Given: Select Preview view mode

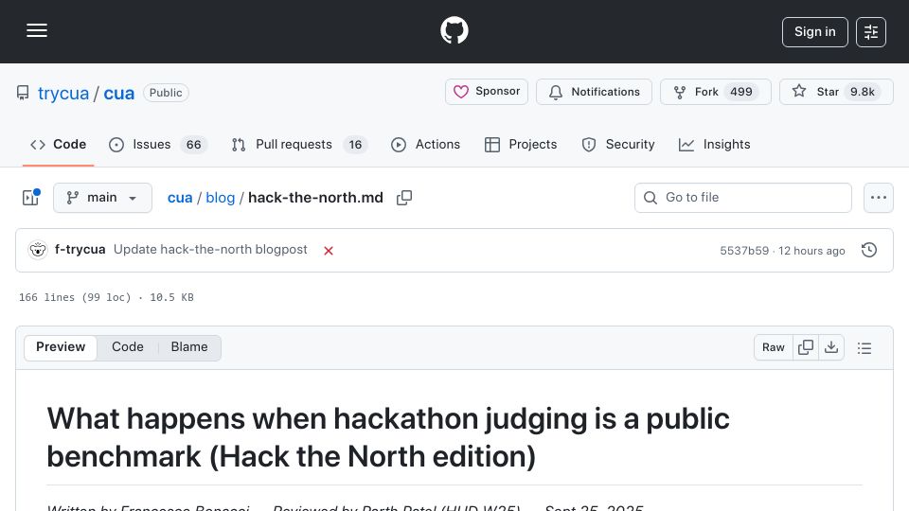Looking at the screenshot, I should coord(61,347).
